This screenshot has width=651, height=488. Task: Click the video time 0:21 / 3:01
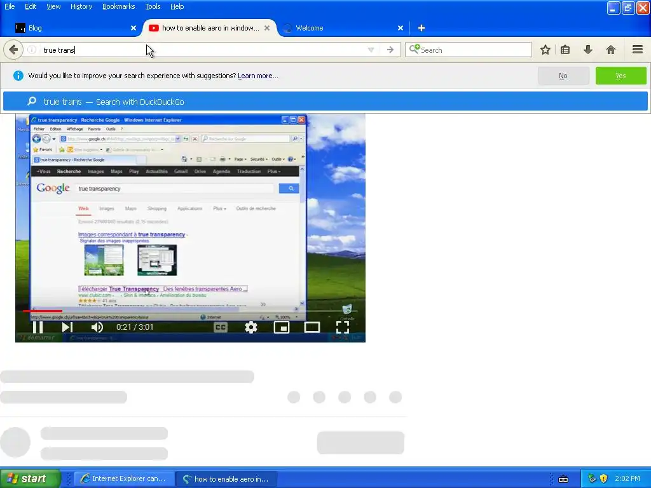(135, 327)
